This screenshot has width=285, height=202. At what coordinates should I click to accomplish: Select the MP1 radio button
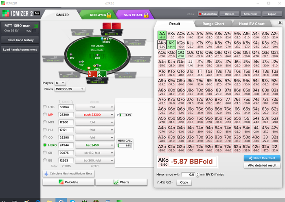(x=45, y=122)
